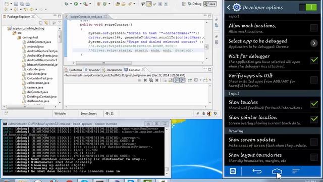Switch to the Problems tab

pos(73,70)
